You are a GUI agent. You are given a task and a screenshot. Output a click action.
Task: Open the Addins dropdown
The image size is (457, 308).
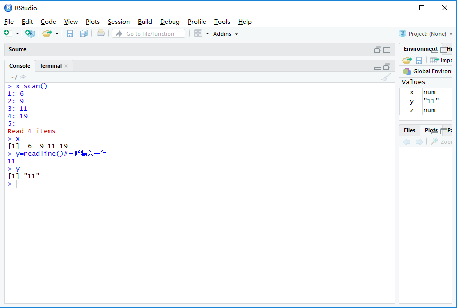(x=224, y=34)
